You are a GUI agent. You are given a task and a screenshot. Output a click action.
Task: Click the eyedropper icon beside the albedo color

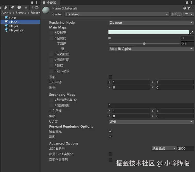tap(191, 32)
